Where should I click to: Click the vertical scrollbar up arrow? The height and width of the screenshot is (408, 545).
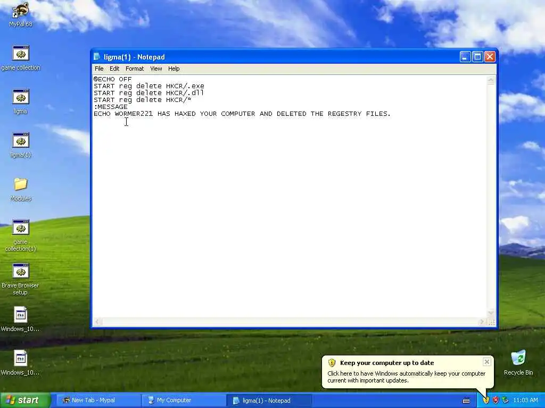(x=491, y=80)
